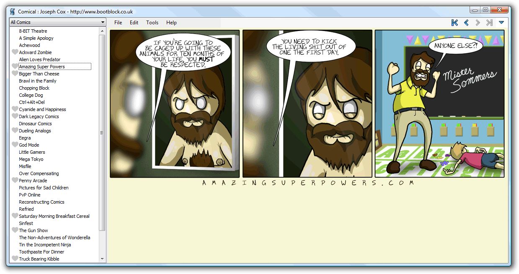
Task: Select Achewood in the comic list
Action: pyautogui.click(x=29, y=45)
